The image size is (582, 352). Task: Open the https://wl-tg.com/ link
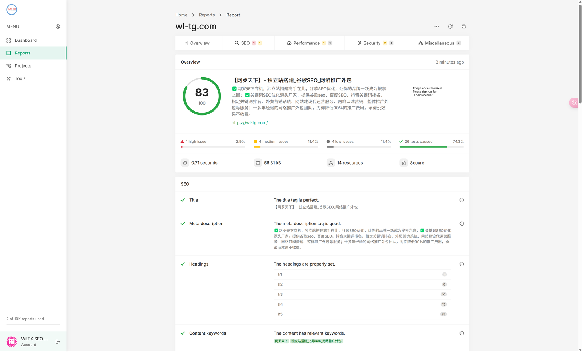(x=250, y=123)
